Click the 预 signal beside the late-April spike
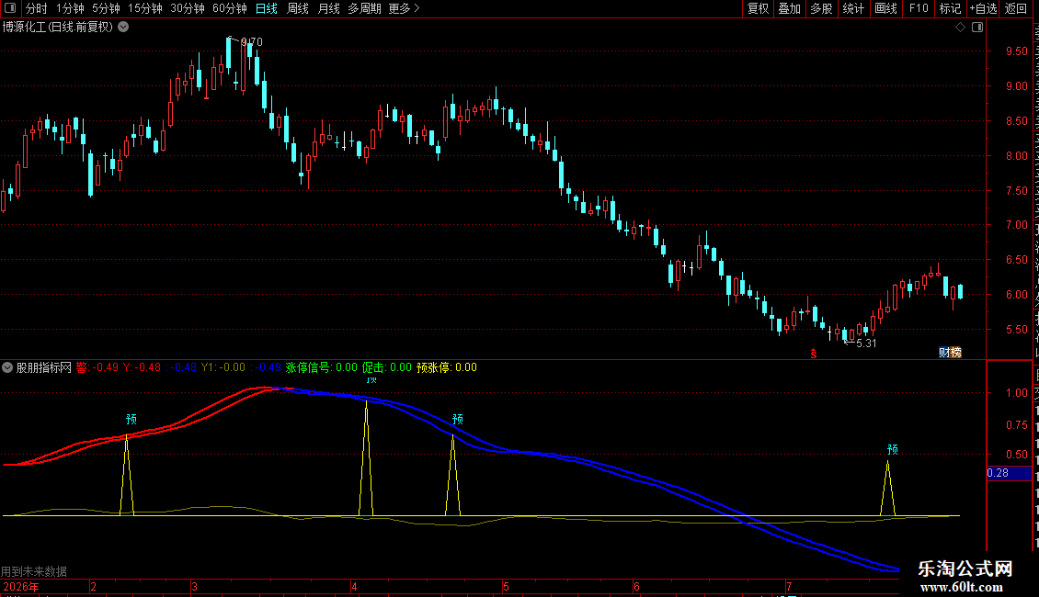1039x597 pixels. click(x=458, y=420)
